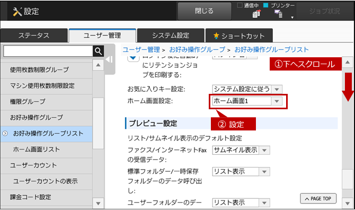Image resolution: width=355 pixels, height=210 pixels.
Task: Select ユーザーカウント in the sidebar
Action: (47, 165)
